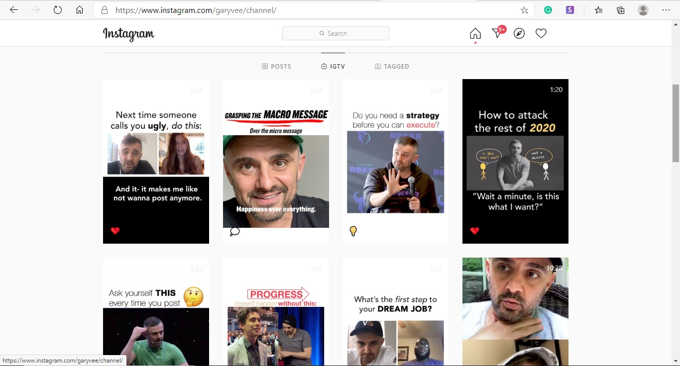Open browser settings and more menu
The width and height of the screenshot is (680, 366).
pyautogui.click(x=666, y=10)
